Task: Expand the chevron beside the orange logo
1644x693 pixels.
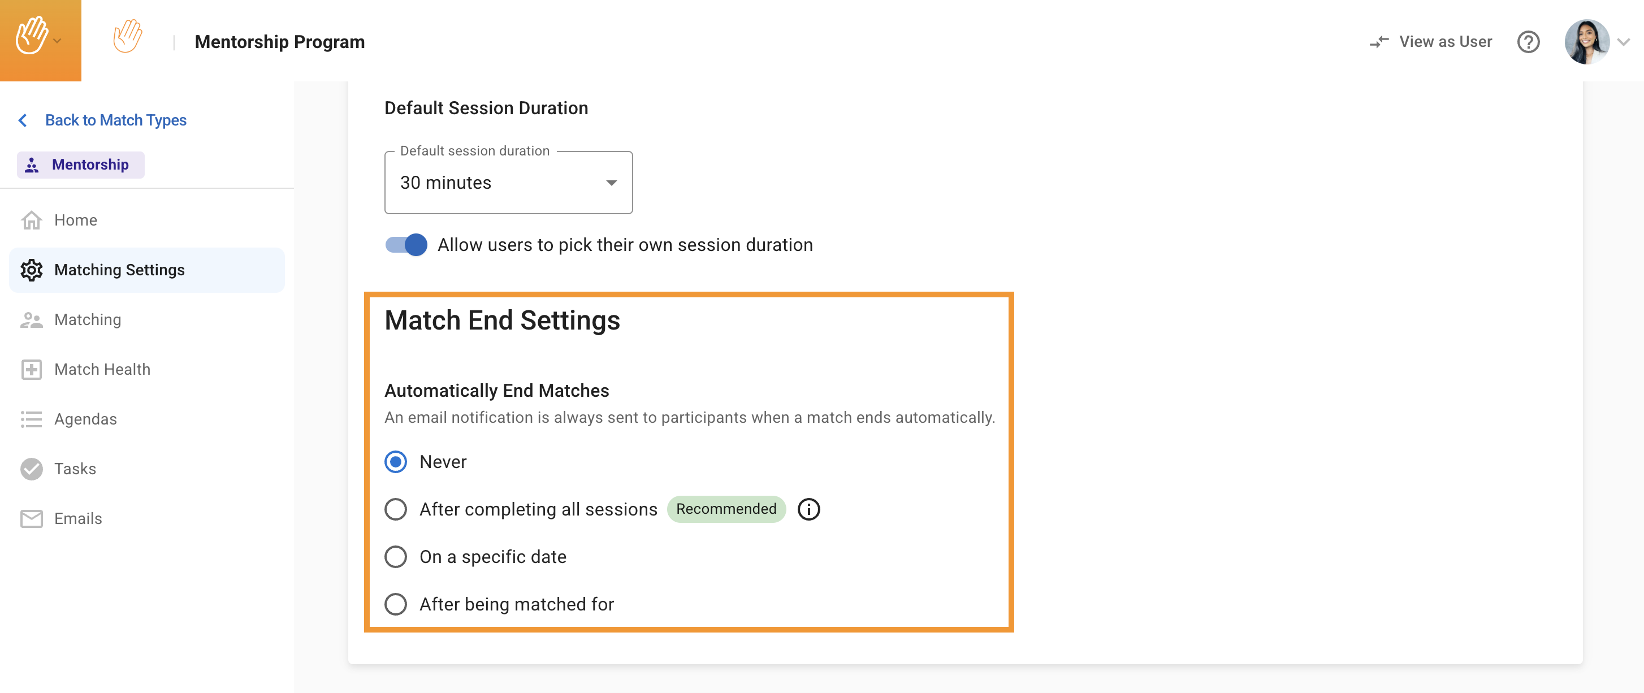Action: 58,41
